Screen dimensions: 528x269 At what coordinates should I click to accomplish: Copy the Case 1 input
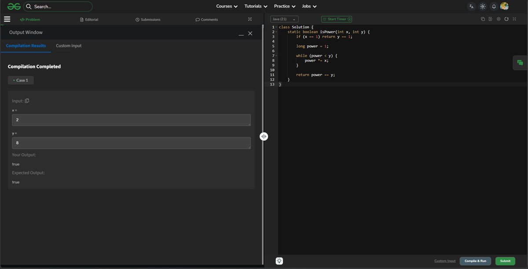click(x=27, y=101)
